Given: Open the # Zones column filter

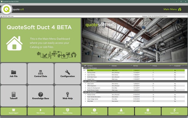Looking at the screenshot, I should click(x=172, y=66).
